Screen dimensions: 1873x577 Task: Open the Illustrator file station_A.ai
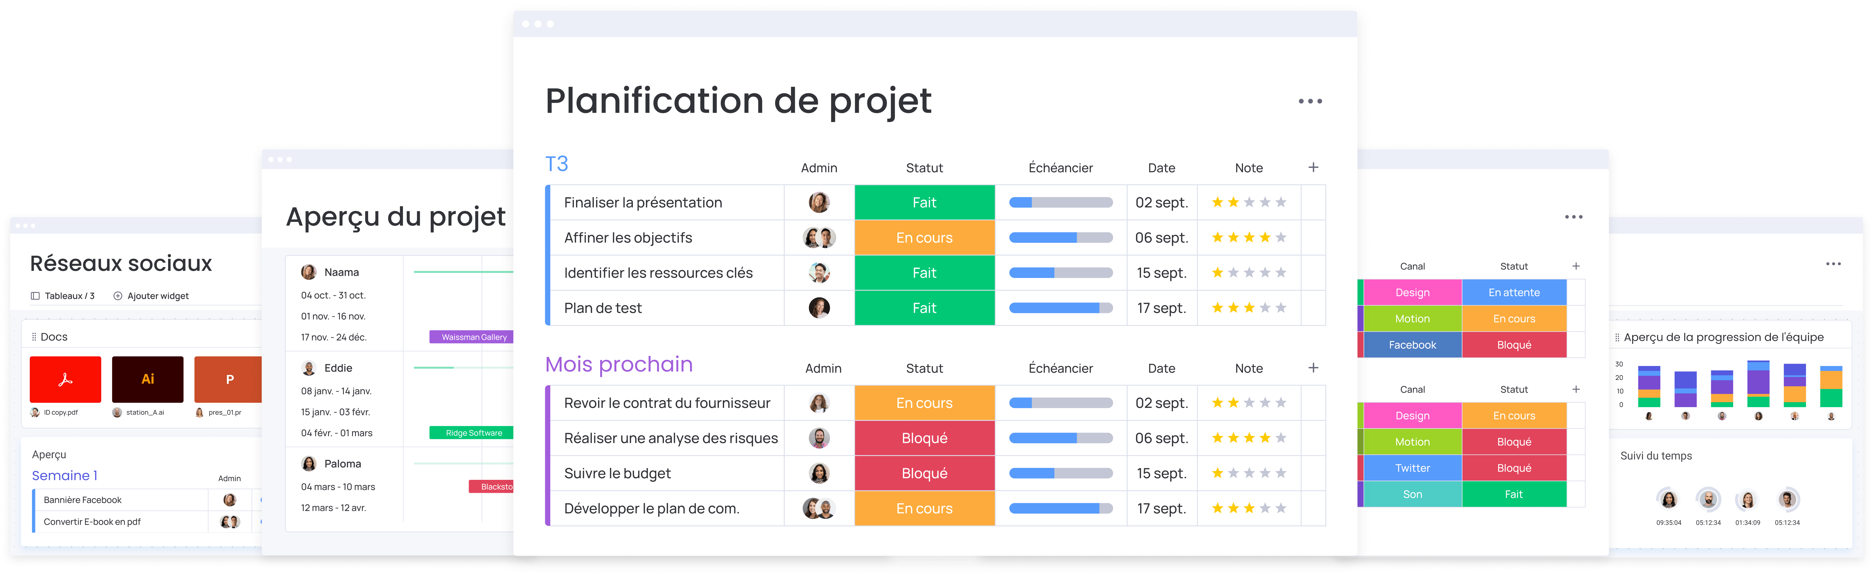[148, 379]
